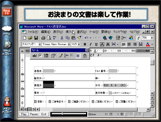This screenshot has height=122, width=161.
Task: Toggle Bold formatting
Action: point(85,44)
